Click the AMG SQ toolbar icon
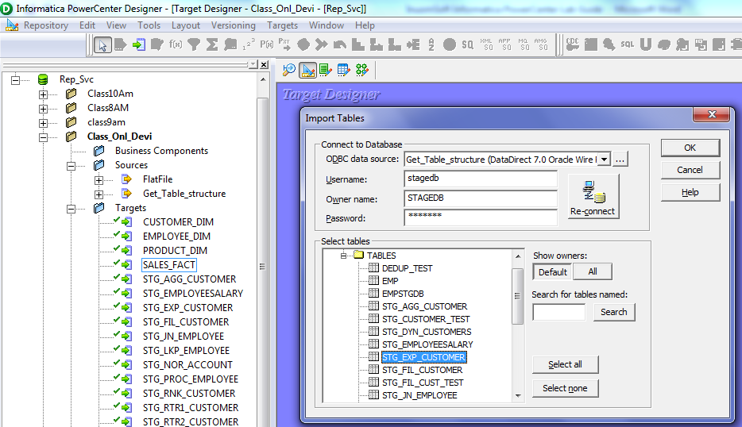Image resolution: width=742 pixels, height=427 pixels. (x=541, y=45)
